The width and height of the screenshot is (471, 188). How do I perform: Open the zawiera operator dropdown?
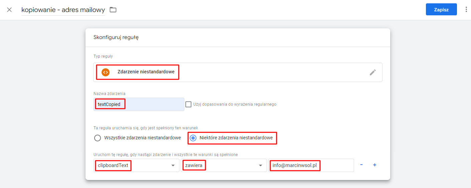[x=224, y=165]
